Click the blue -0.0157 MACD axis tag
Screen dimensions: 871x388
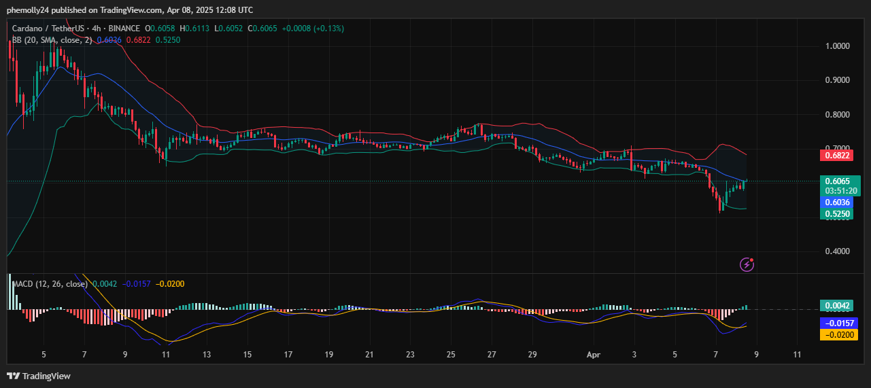point(838,323)
